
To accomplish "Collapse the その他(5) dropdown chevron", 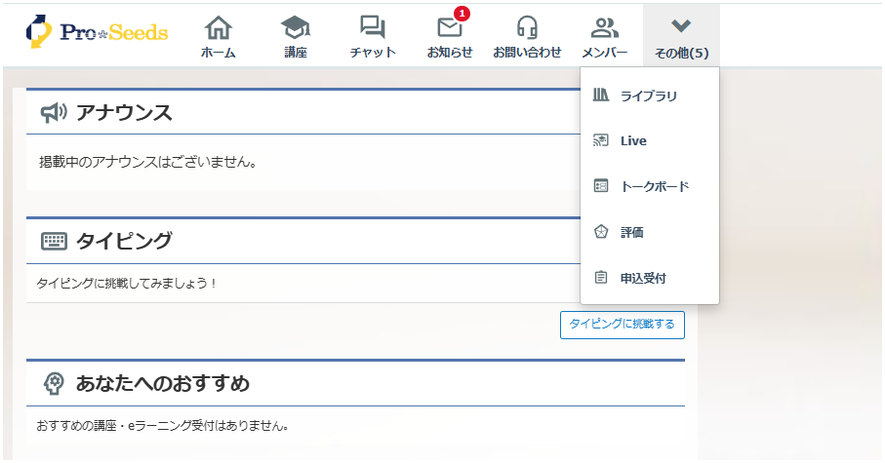I will tap(681, 26).
